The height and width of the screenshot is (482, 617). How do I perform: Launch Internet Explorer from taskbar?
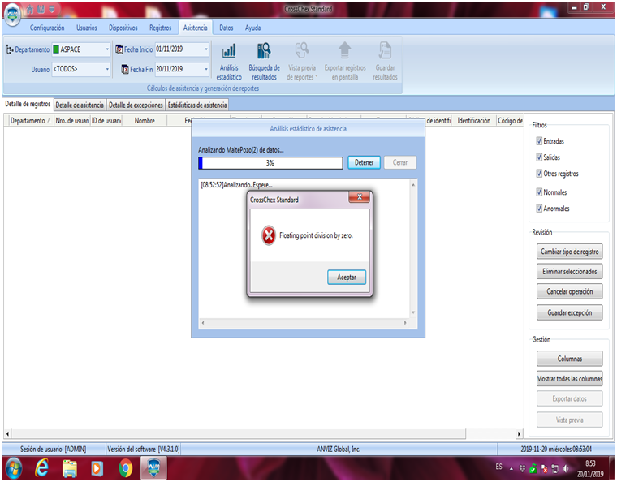[41, 468]
